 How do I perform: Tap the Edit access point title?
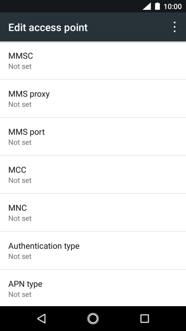(48, 27)
